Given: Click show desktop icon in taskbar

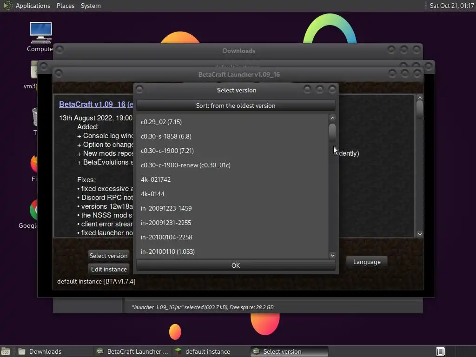Looking at the screenshot, I should 6,351.
